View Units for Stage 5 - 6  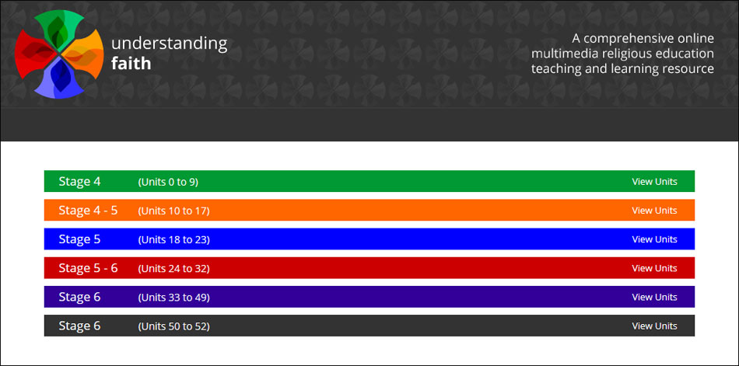coord(654,268)
